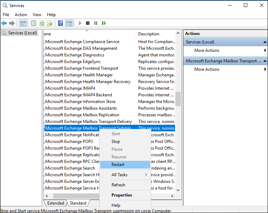Select Microsoft Exchange DAG Management row
This screenshot has height=213, width=268.
point(109,48)
